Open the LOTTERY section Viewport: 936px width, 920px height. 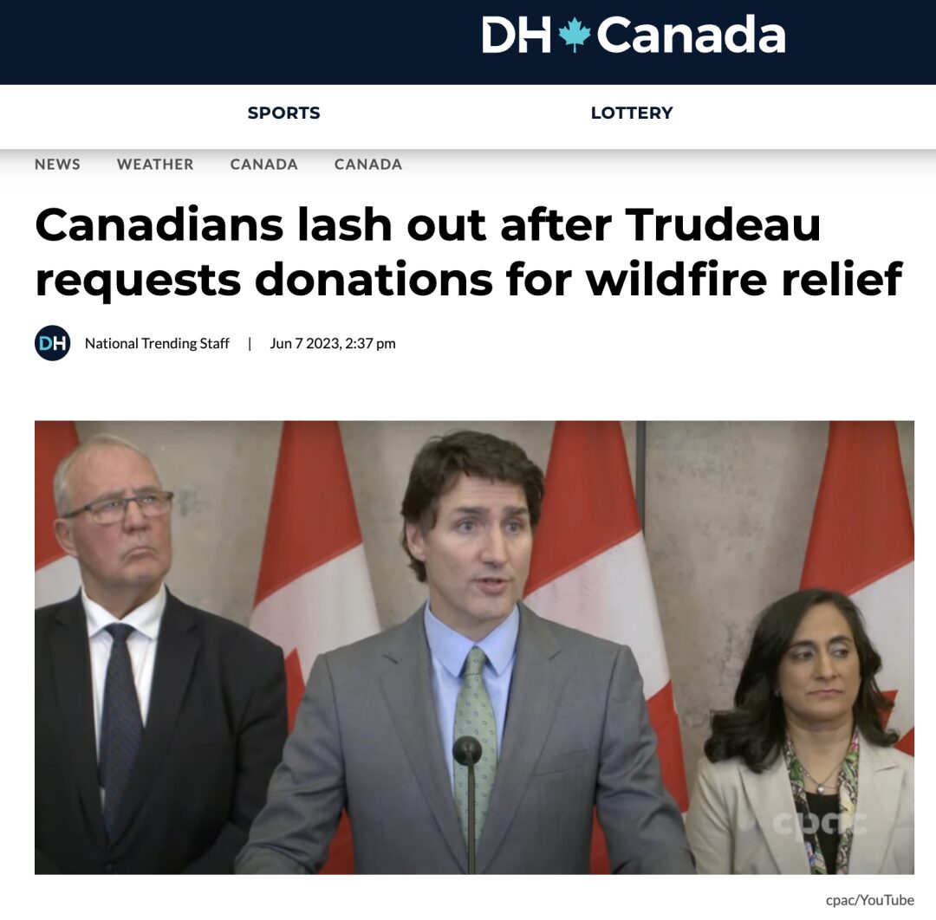pyautogui.click(x=632, y=113)
